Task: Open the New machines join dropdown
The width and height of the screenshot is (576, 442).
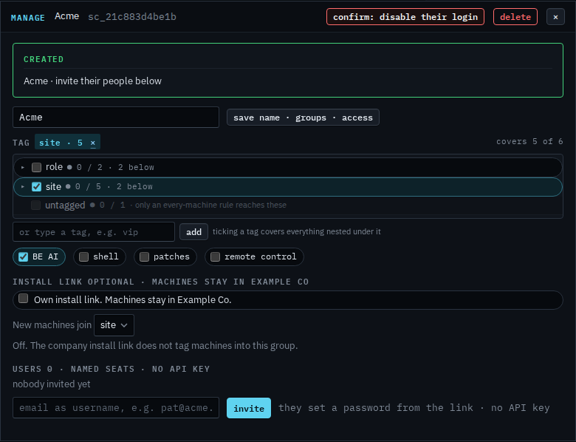Action: coord(114,325)
